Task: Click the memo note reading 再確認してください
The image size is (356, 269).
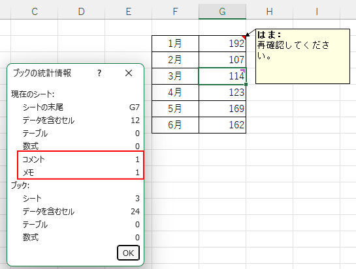Action: (302, 56)
